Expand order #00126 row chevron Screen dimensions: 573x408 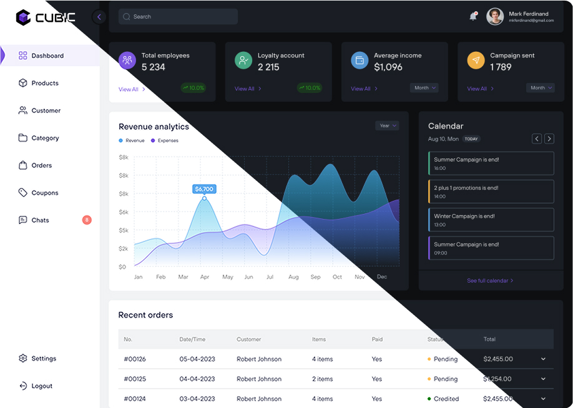pos(543,359)
